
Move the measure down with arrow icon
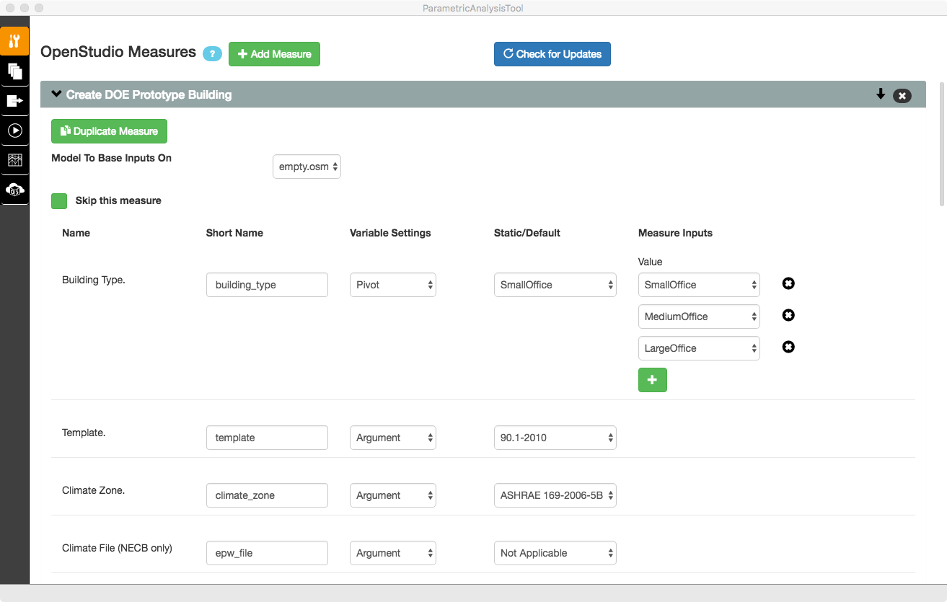pos(881,94)
